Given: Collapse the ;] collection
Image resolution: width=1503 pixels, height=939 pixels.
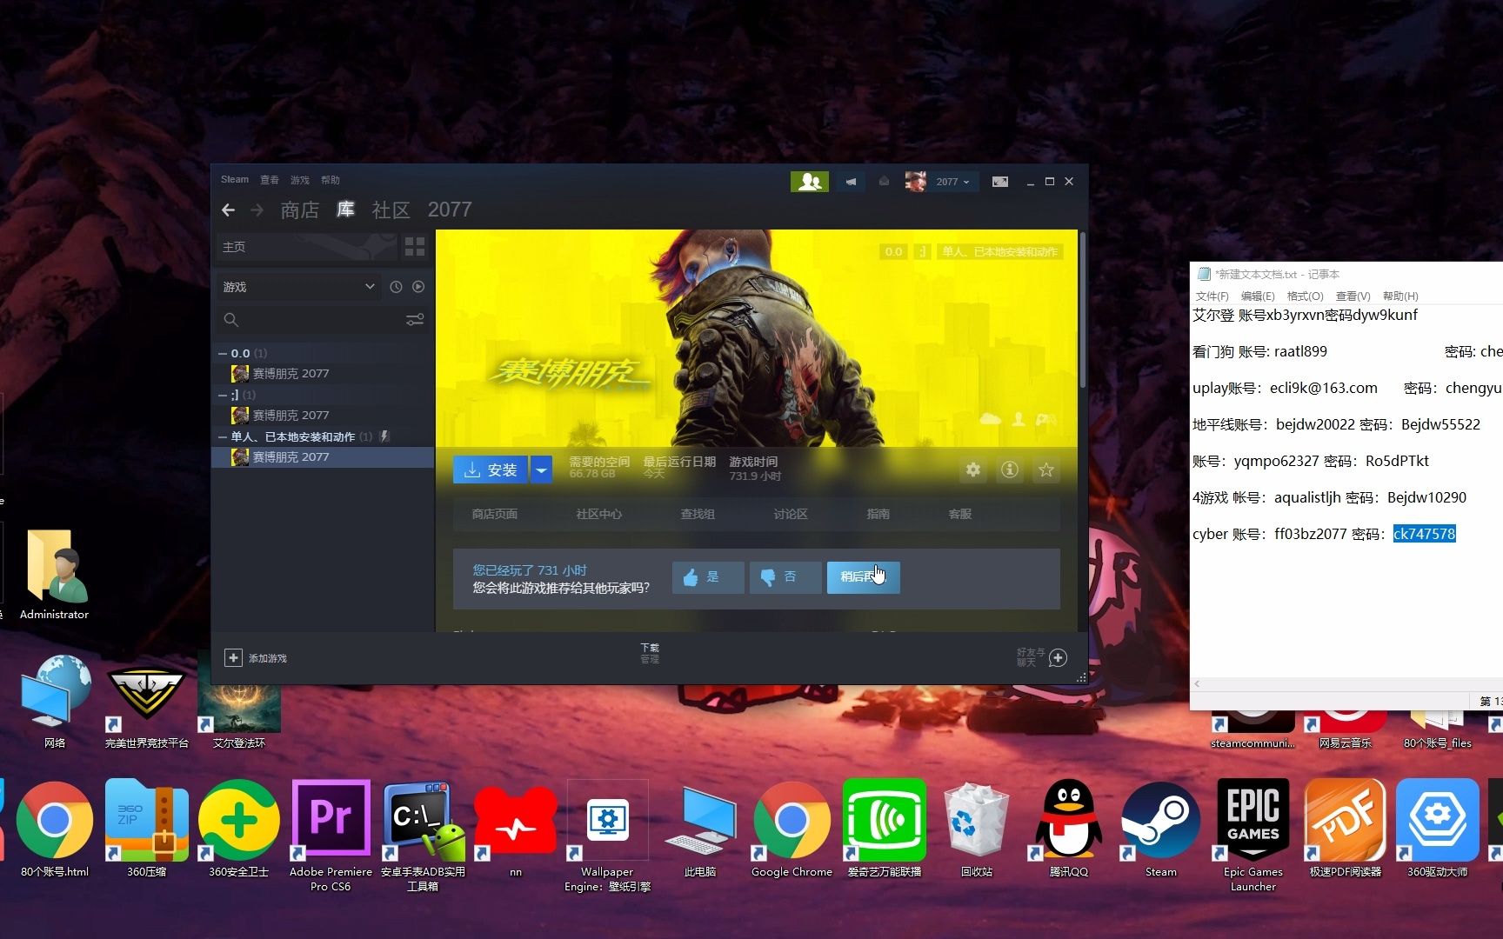Looking at the screenshot, I should 223,396.
